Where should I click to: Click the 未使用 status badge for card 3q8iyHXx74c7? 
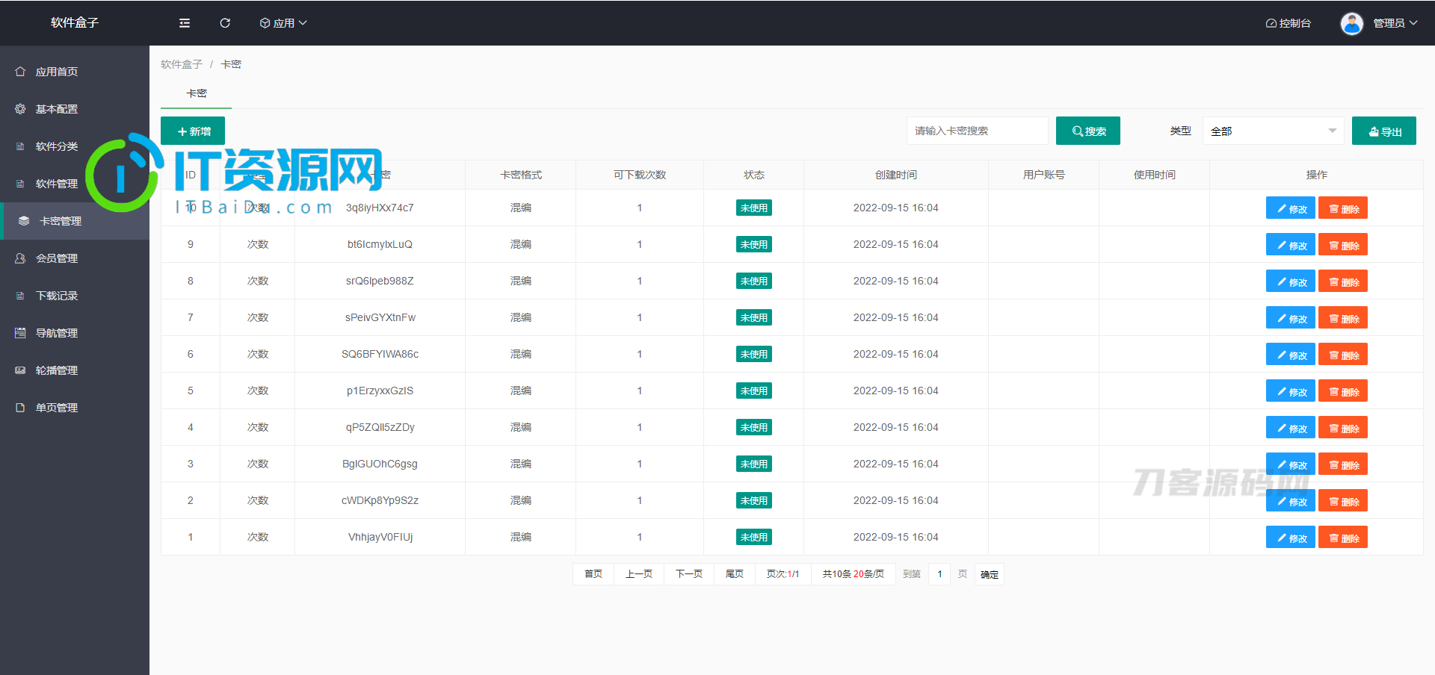(753, 208)
